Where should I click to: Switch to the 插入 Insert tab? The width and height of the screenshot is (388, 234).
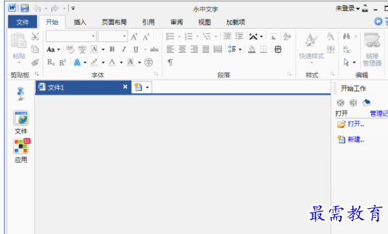click(x=80, y=22)
